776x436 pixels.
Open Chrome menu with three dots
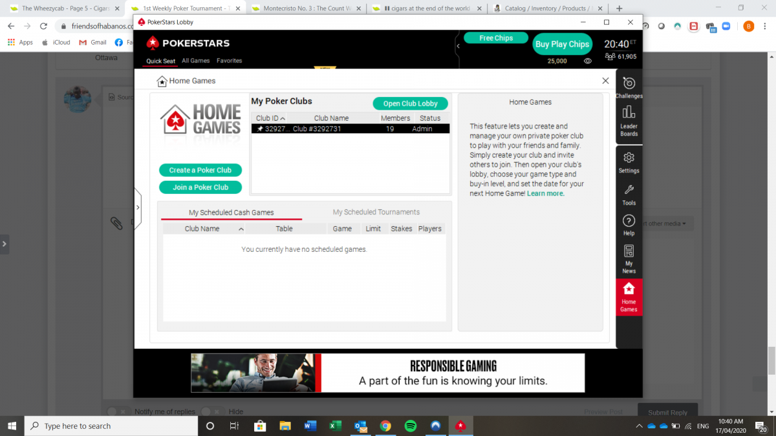coord(766,26)
